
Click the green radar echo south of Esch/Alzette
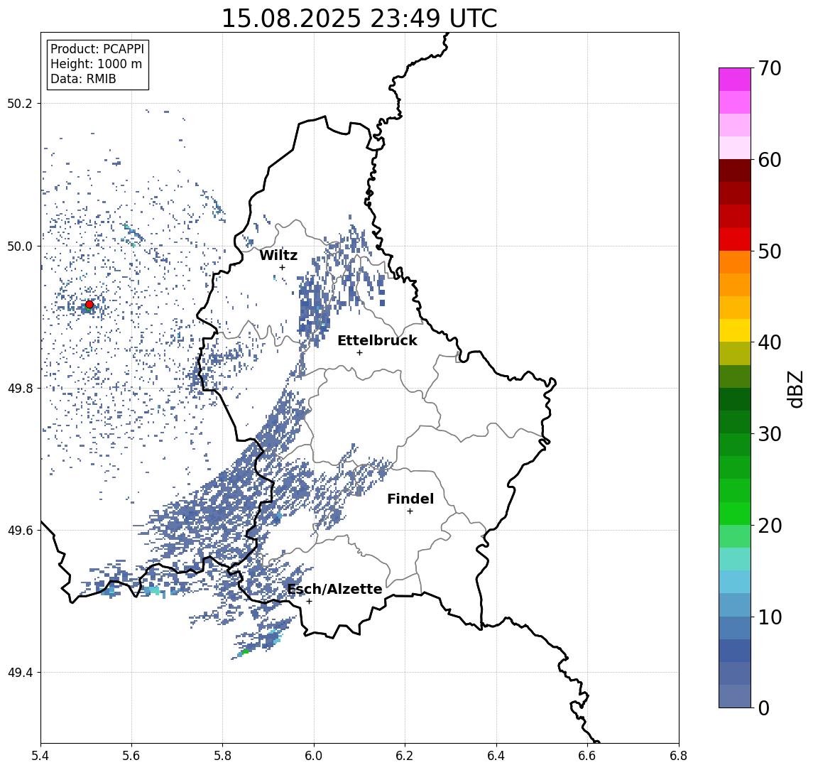245,651
